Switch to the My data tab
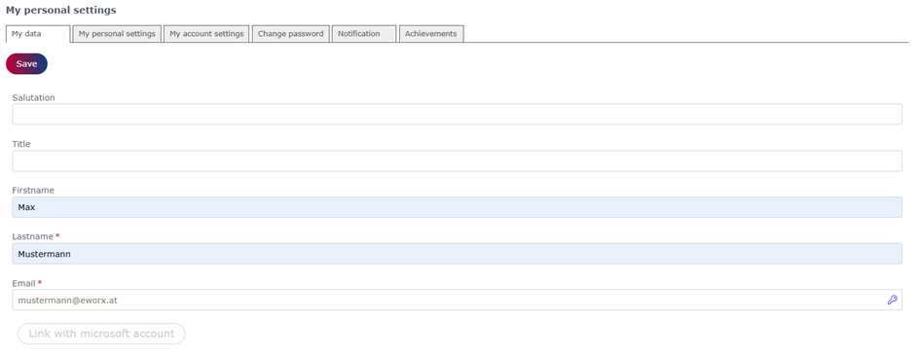The width and height of the screenshot is (920, 356). (38, 34)
